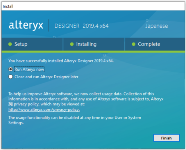Click the Installing step tab
Viewport: 186px width, 150px height.
94,44
